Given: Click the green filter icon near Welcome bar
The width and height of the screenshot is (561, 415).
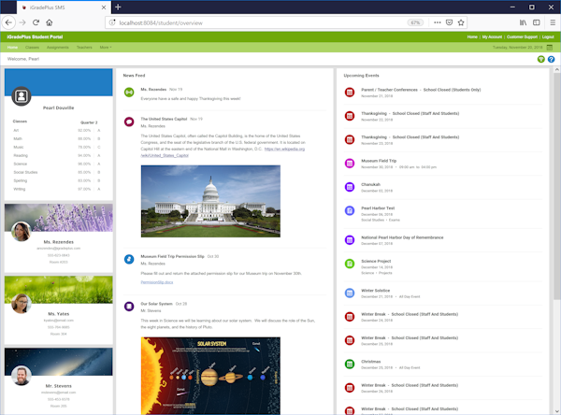Looking at the screenshot, I should pos(541,59).
